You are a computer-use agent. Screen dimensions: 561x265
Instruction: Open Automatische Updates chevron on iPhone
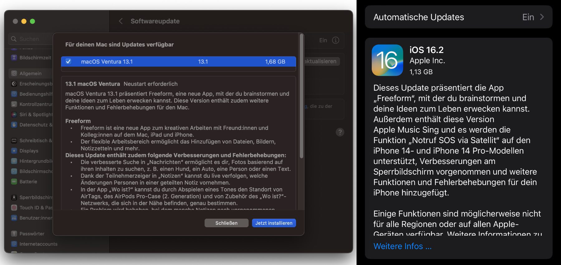point(542,17)
